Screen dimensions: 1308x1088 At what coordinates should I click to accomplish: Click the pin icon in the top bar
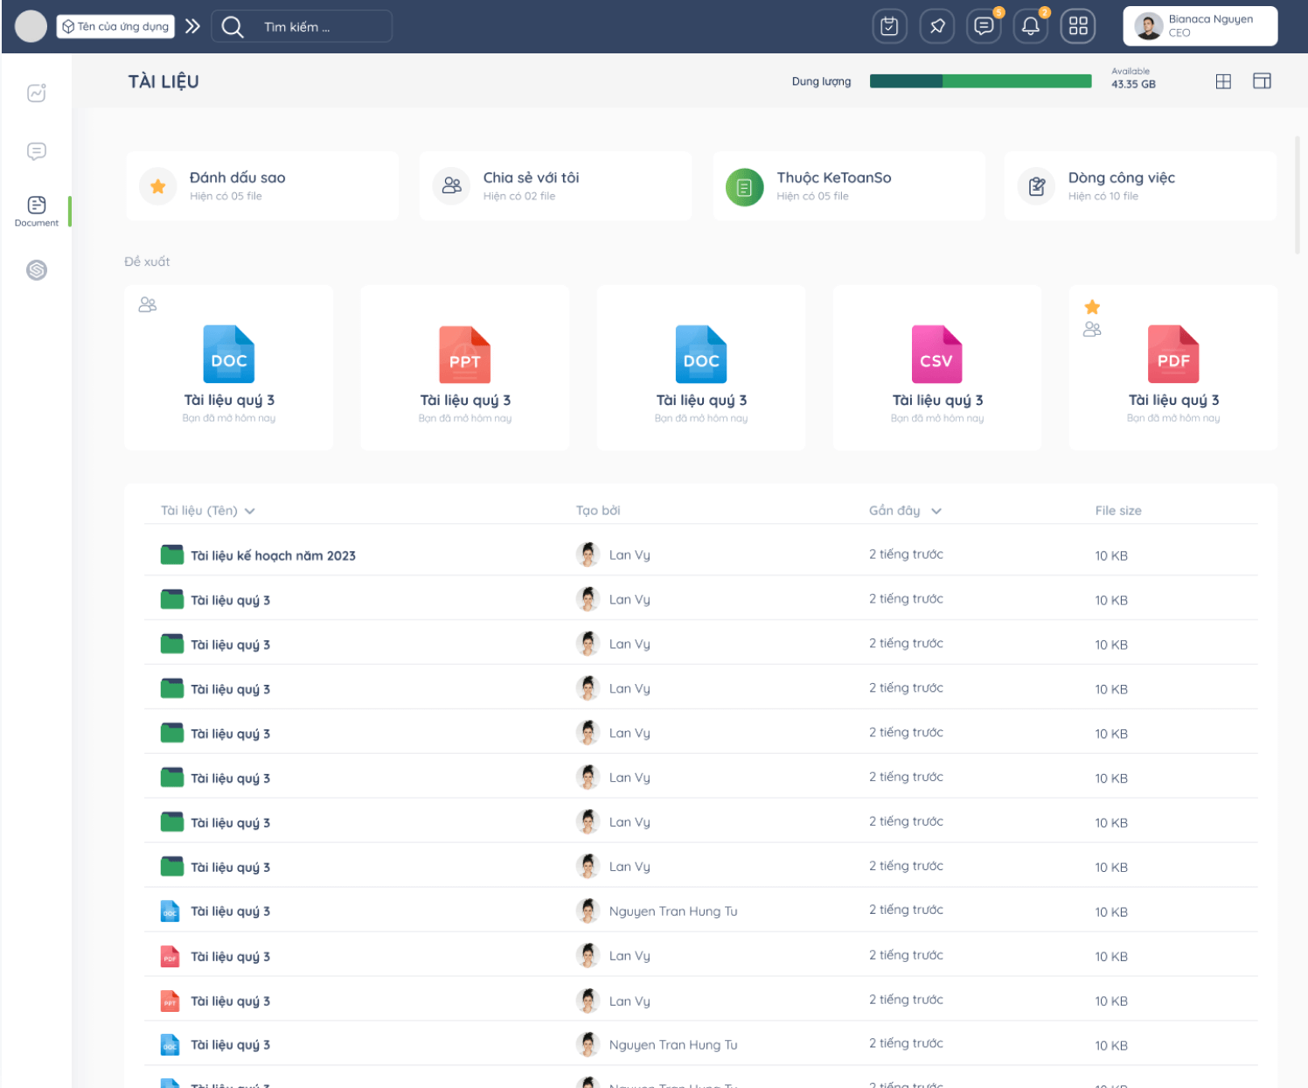tap(936, 26)
